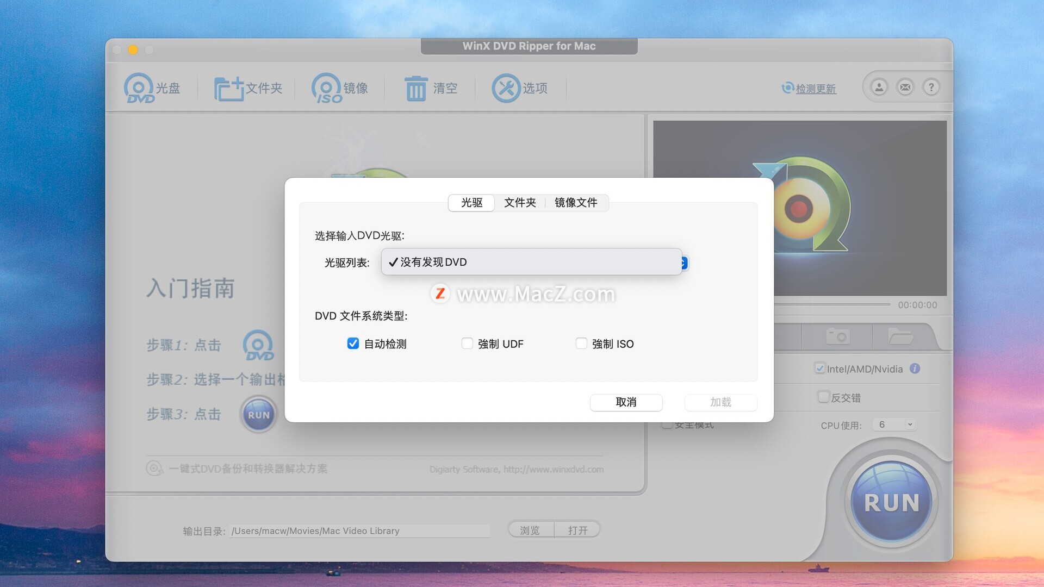Switch to the 镜像文件 tab
Viewport: 1044px width, 587px height.
point(576,203)
